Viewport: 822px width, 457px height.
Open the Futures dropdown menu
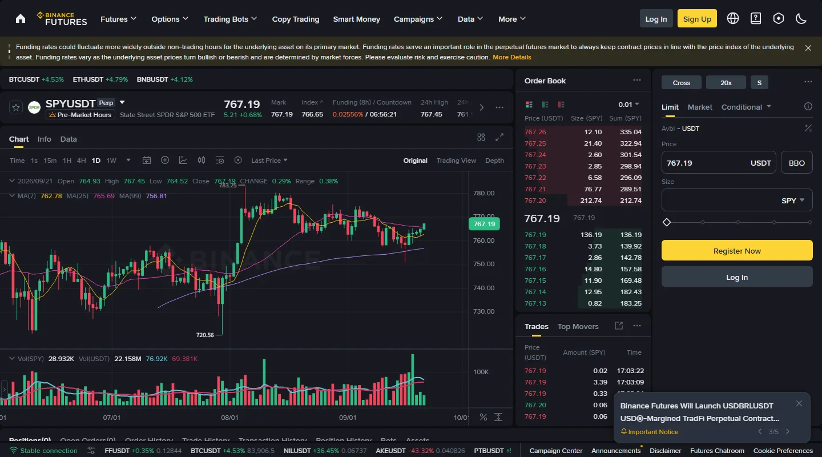(x=119, y=19)
